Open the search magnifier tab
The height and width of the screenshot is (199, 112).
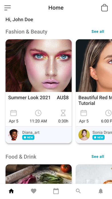[78, 191]
